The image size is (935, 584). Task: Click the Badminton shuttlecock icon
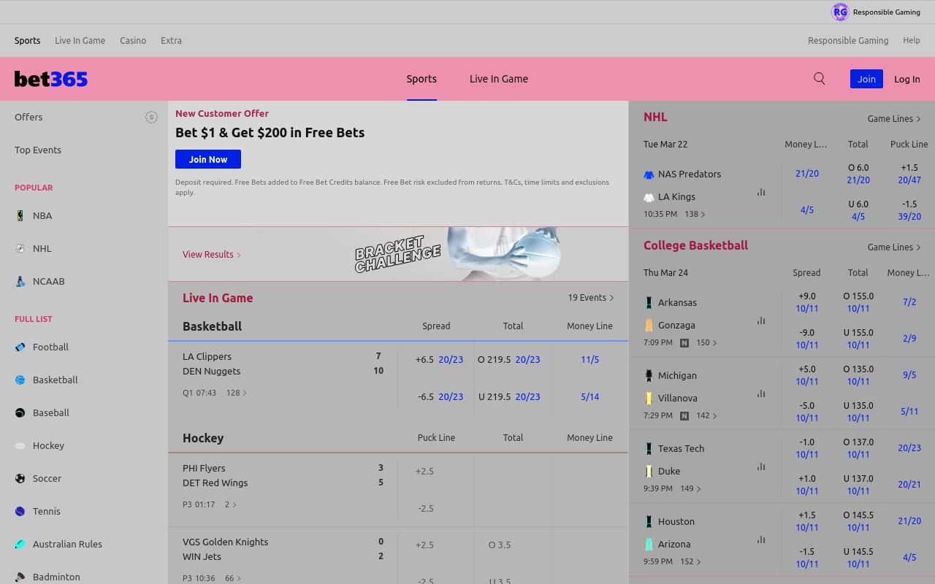click(x=20, y=577)
